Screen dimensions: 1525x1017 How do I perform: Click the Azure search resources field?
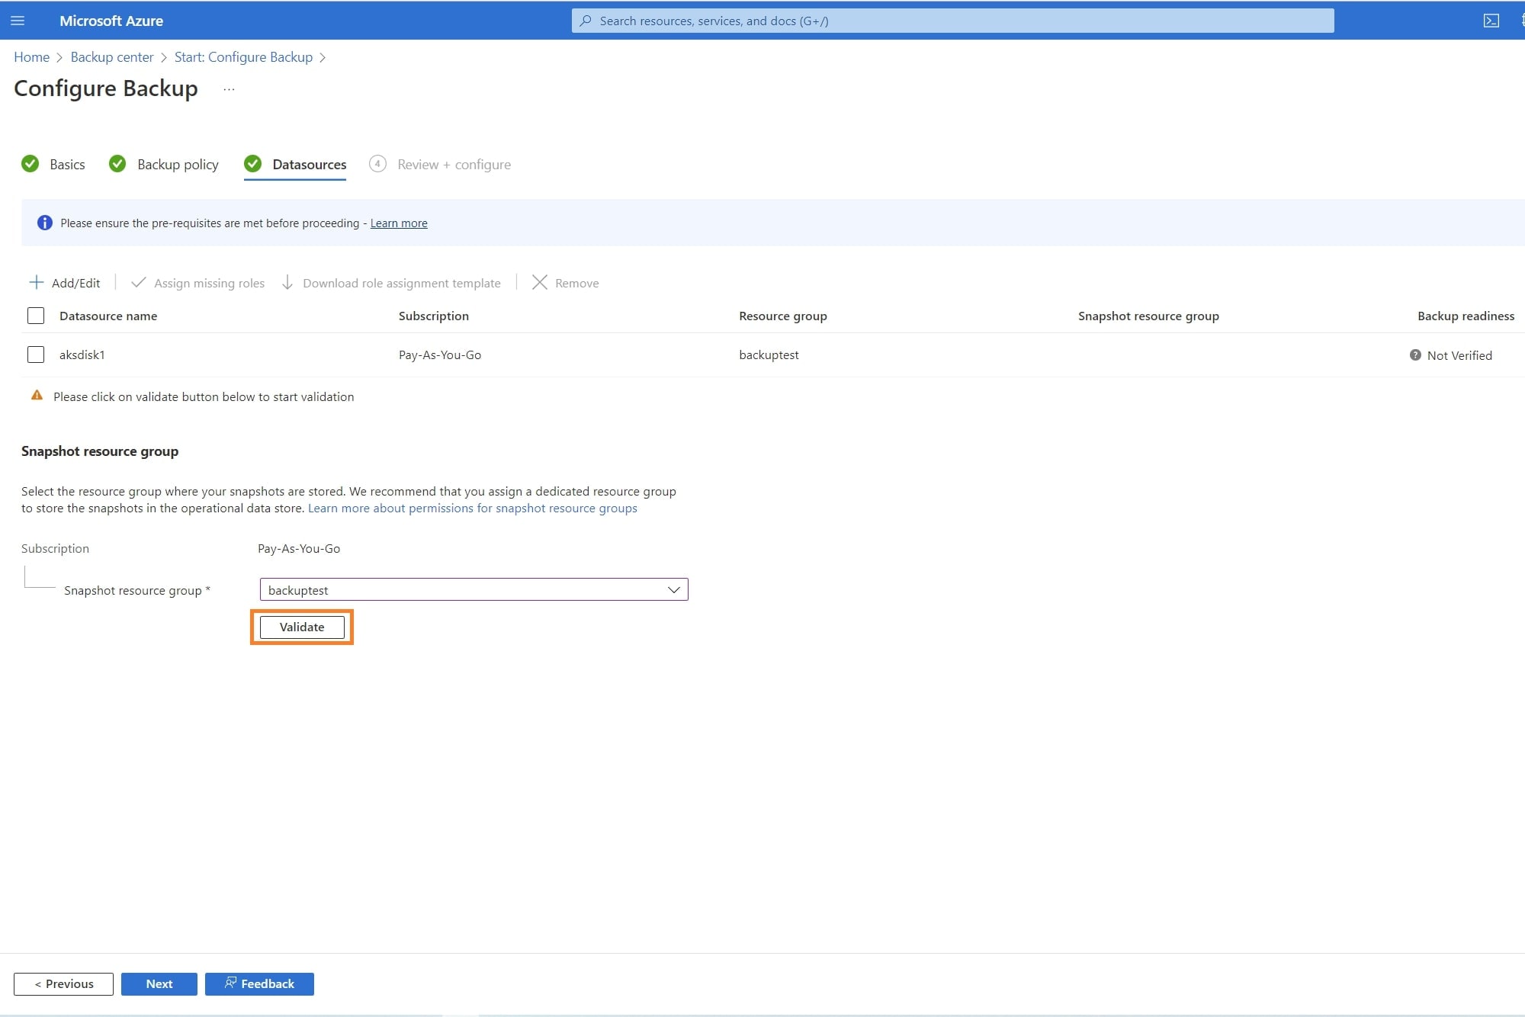[x=952, y=21]
